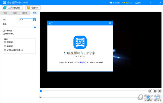Viewport: 163px width, 103px height.
Task: Select the 预览 tab
Action: click(35, 13)
